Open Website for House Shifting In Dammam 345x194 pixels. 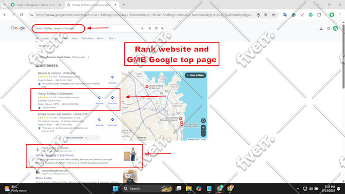tap(99, 99)
